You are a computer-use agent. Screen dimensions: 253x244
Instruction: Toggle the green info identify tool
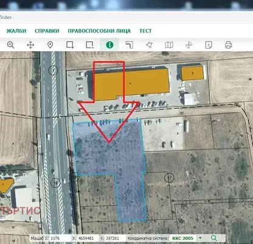click(109, 45)
